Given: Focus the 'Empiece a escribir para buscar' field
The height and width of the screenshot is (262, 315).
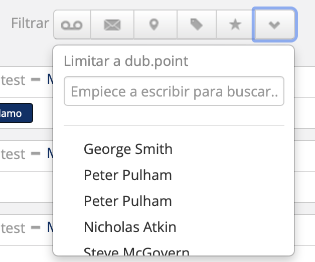Looking at the screenshot, I should click(x=174, y=91).
